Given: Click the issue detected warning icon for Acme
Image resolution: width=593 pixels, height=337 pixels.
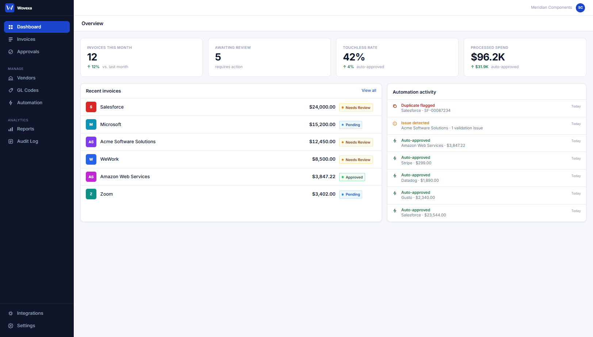Looking at the screenshot, I should coord(395,124).
